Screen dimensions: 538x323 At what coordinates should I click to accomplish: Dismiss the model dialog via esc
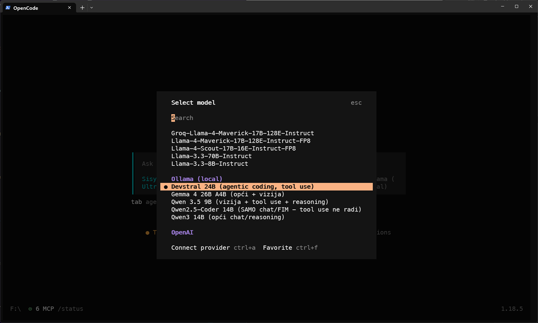pyautogui.click(x=356, y=103)
